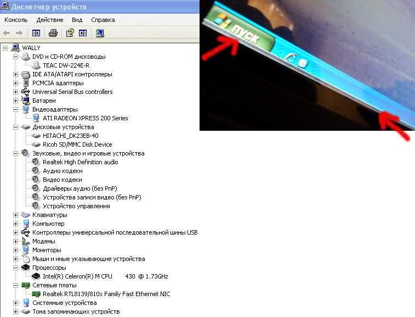Screen dimensions: 415x317
Task: Click the Back arrow toolbar icon
Action: (x=7, y=33)
